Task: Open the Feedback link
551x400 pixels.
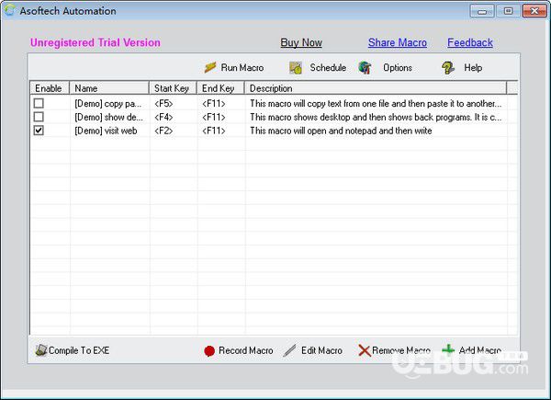Action: coord(470,42)
